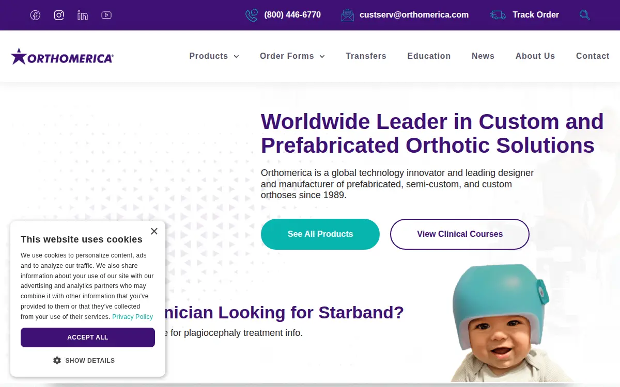620x387 pixels.
Task: Call the (800) 446-6770 phone link
Action: (x=292, y=15)
